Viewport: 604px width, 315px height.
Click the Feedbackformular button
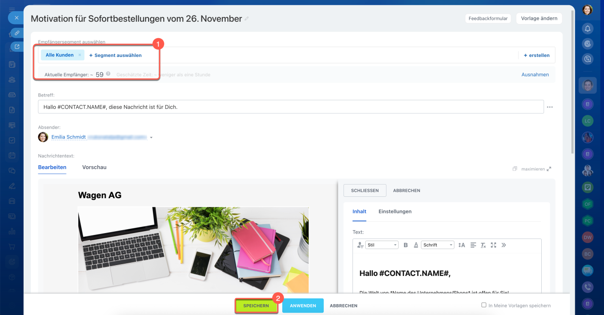pos(488,18)
